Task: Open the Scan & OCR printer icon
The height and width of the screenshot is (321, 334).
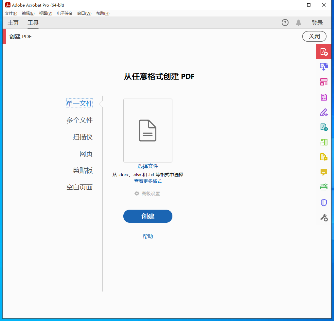Action: (324, 187)
